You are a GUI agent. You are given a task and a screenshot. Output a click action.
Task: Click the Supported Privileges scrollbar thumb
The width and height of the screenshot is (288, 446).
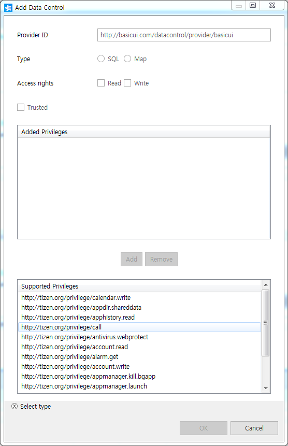click(266, 323)
